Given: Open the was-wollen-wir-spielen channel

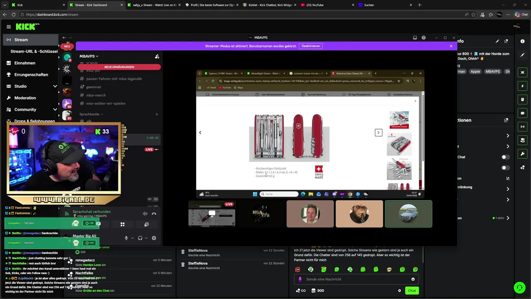Looking at the screenshot, I should [105, 103].
